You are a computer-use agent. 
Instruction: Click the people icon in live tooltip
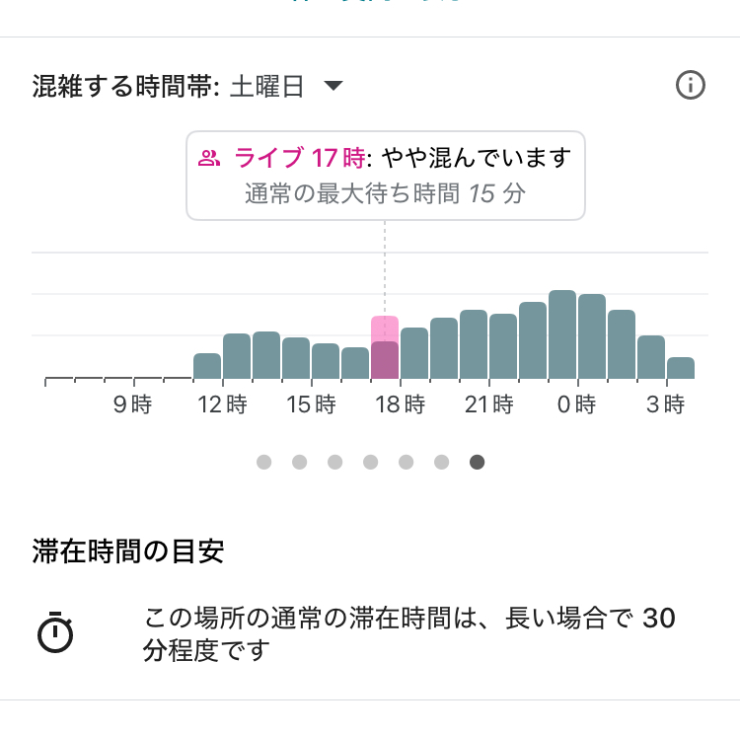[x=208, y=158]
